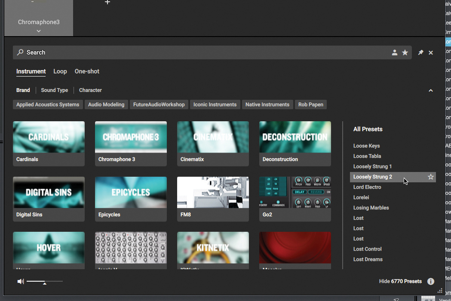This screenshot has width=451, height=301.
Task: Select the Loosely Strung 2 preset
Action: tap(393, 177)
